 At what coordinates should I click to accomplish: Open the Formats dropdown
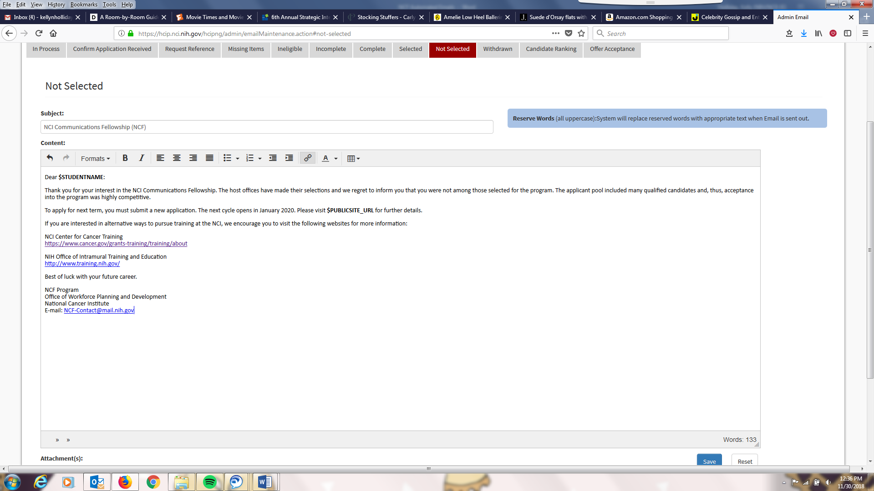(95, 159)
